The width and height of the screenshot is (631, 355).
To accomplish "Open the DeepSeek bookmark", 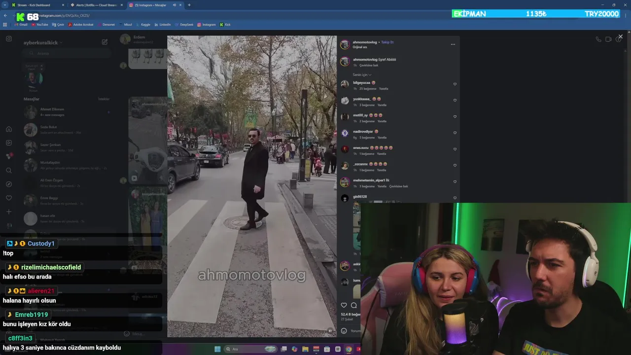I will [x=184, y=25].
